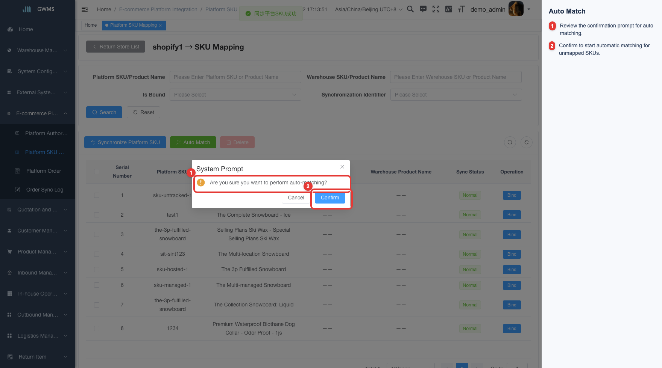Expand External System sidebar menu
Viewport: 662px width, 368px height.
point(38,92)
